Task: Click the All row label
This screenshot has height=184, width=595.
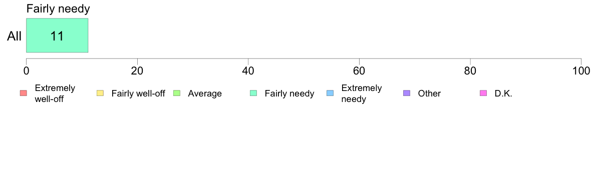Action: (15, 36)
